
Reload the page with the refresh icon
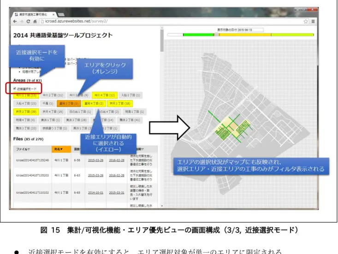28,21
